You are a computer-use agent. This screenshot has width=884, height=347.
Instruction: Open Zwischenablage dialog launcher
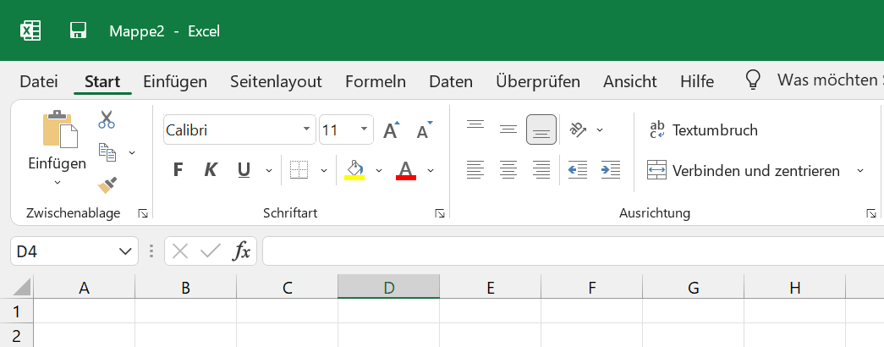(143, 213)
